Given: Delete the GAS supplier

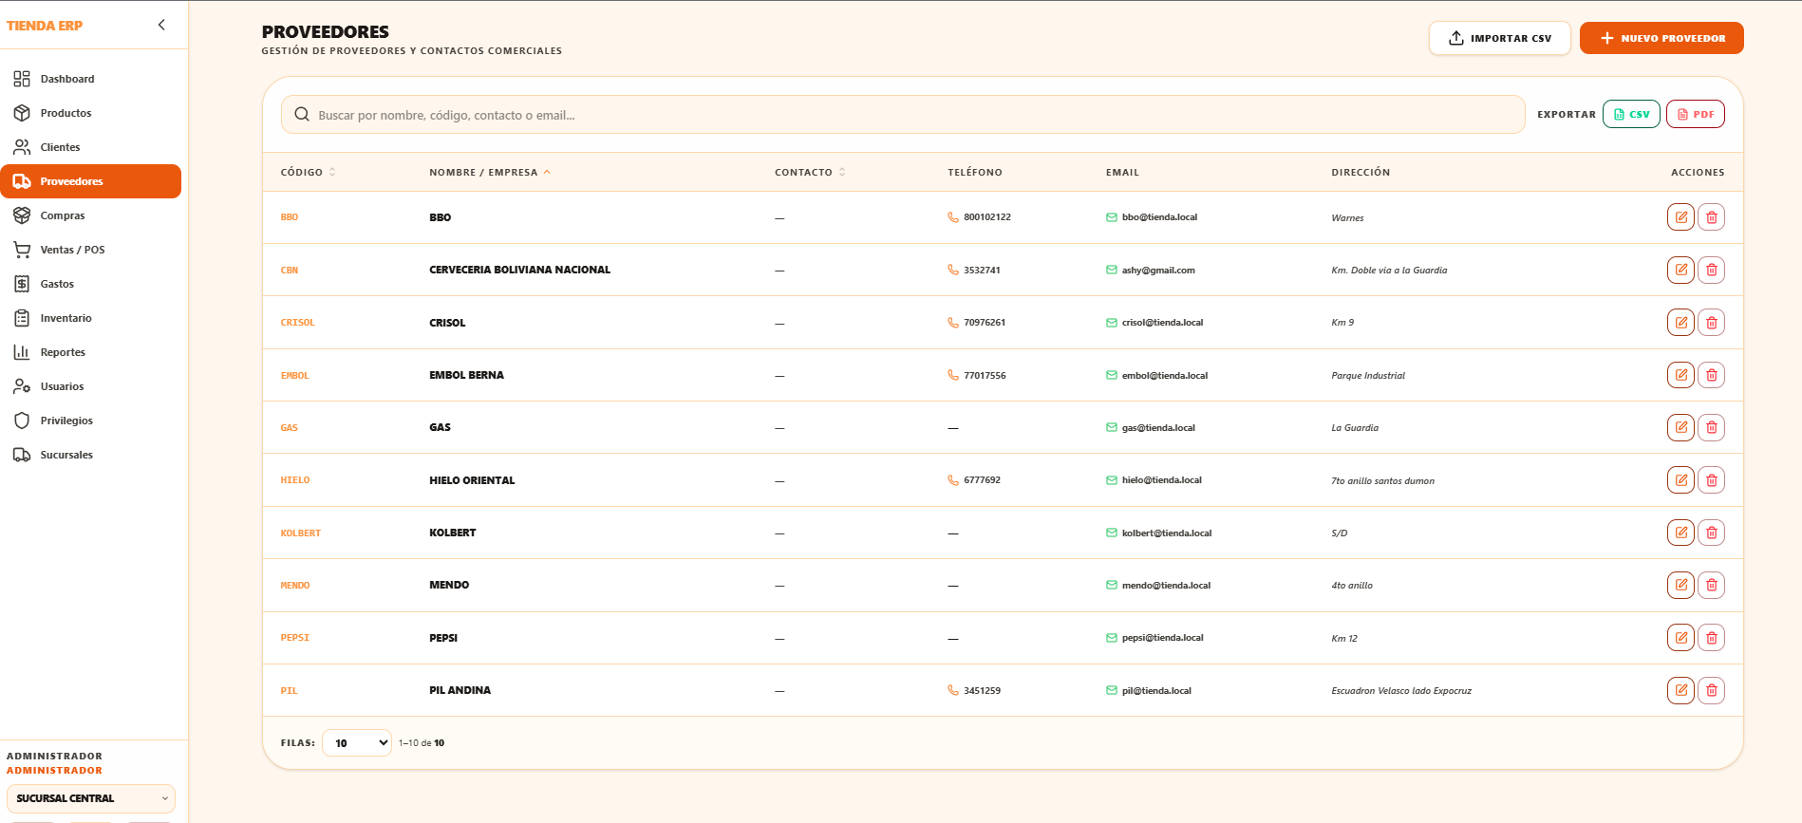Looking at the screenshot, I should tap(1711, 427).
